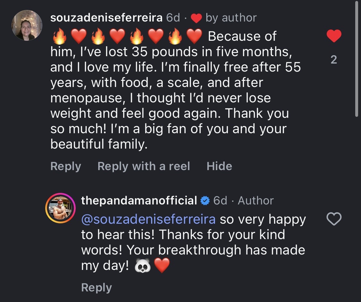Viewport: 361px width, 302px height.
Task: Reply to souzadeniseferreira's comment
Action: pyautogui.click(x=65, y=166)
